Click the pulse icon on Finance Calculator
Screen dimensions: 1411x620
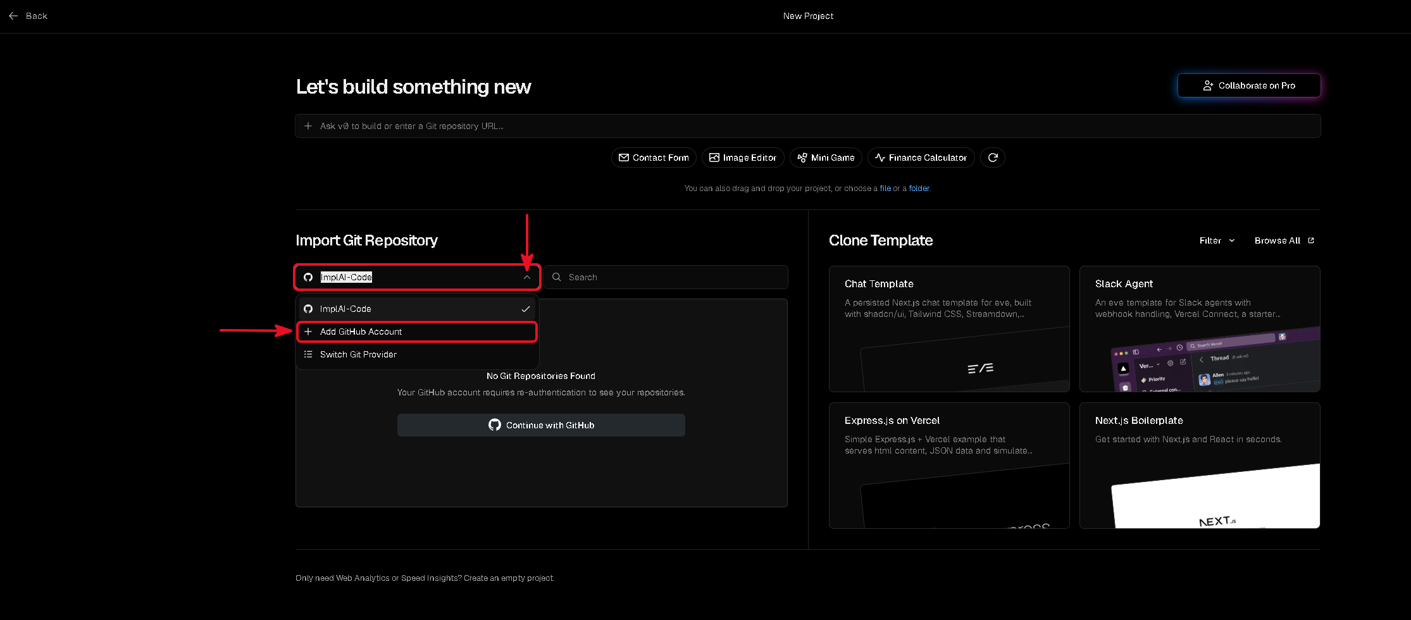pyautogui.click(x=880, y=158)
